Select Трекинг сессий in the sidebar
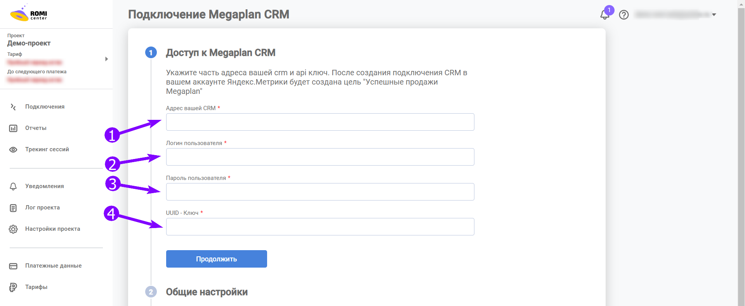This screenshot has height=306, width=745. click(x=47, y=149)
